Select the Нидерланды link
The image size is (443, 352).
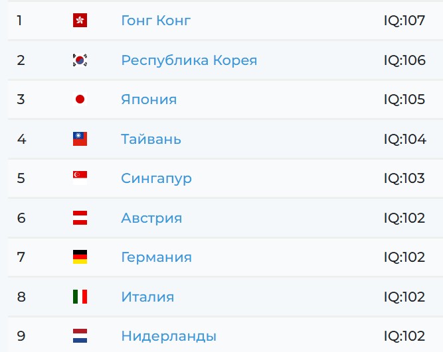pos(169,336)
